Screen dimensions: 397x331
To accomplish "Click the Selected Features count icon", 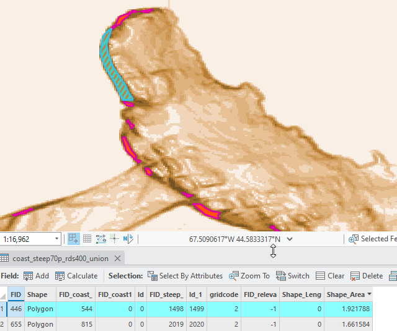I will tap(353, 239).
